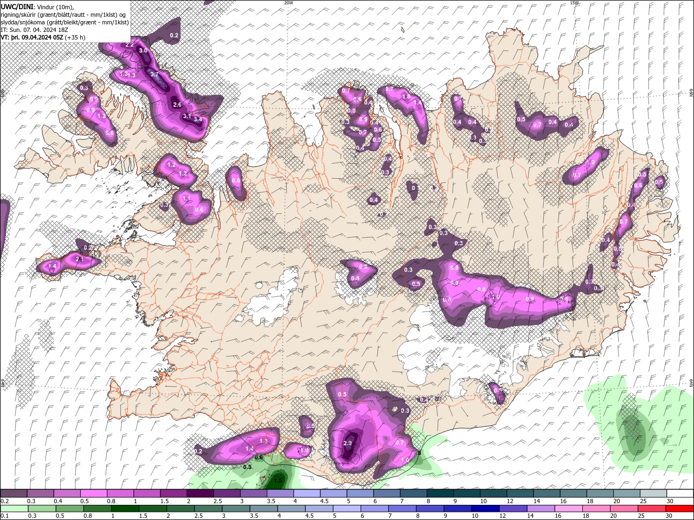Click the light lavender 4 snow legend swatch
The image size is (694, 520).
(x=307, y=493)
